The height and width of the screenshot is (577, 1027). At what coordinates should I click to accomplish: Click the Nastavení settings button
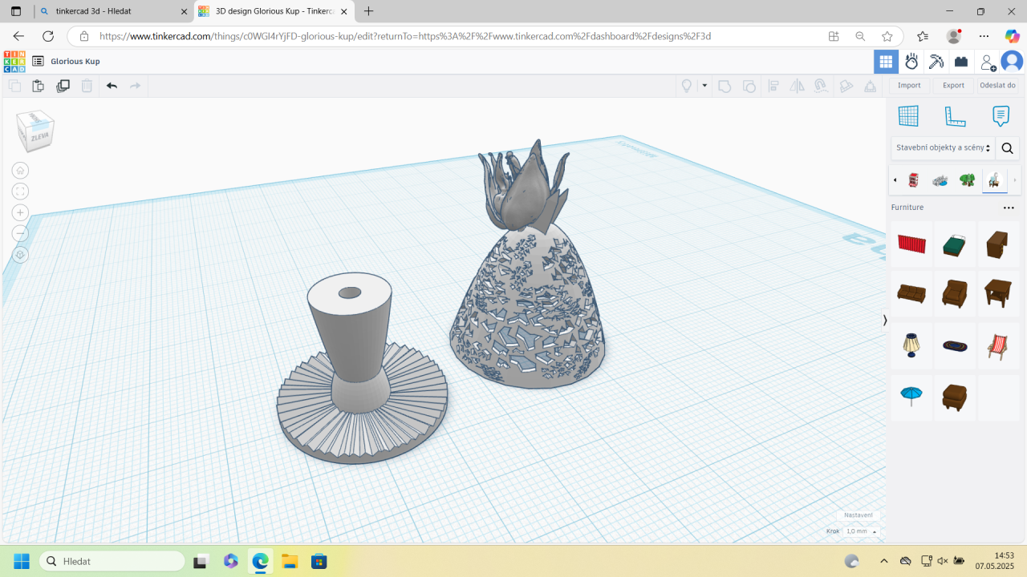pos(859,515)
